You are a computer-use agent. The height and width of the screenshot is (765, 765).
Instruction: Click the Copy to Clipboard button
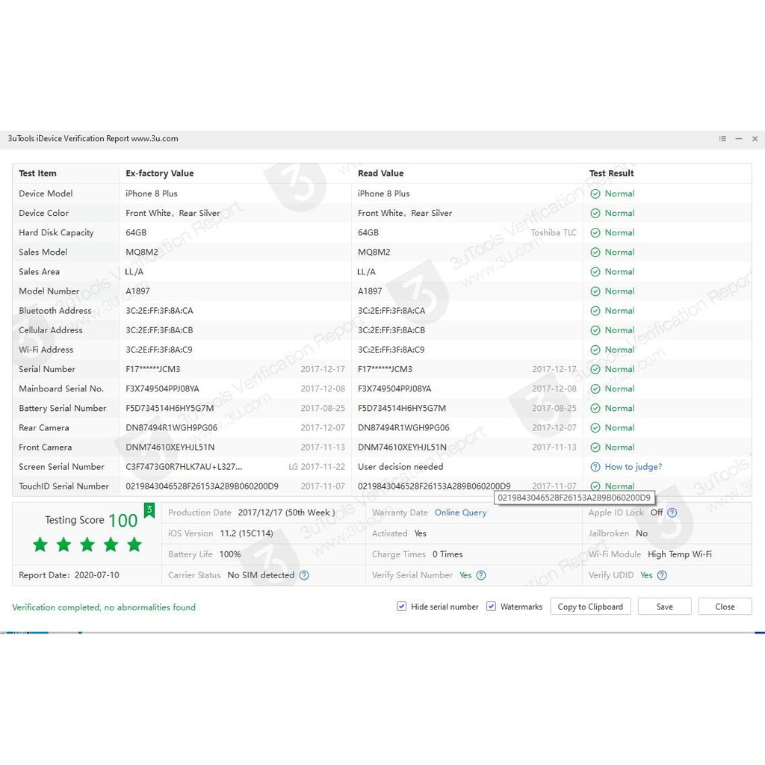pos(590,607)
